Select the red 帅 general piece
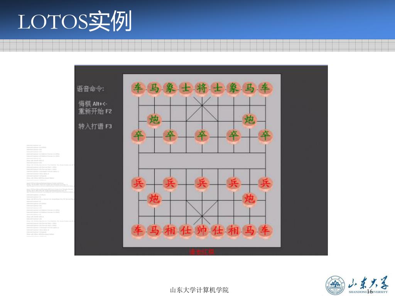The height and width of the screenshot is (296, 395). [202, 231]
